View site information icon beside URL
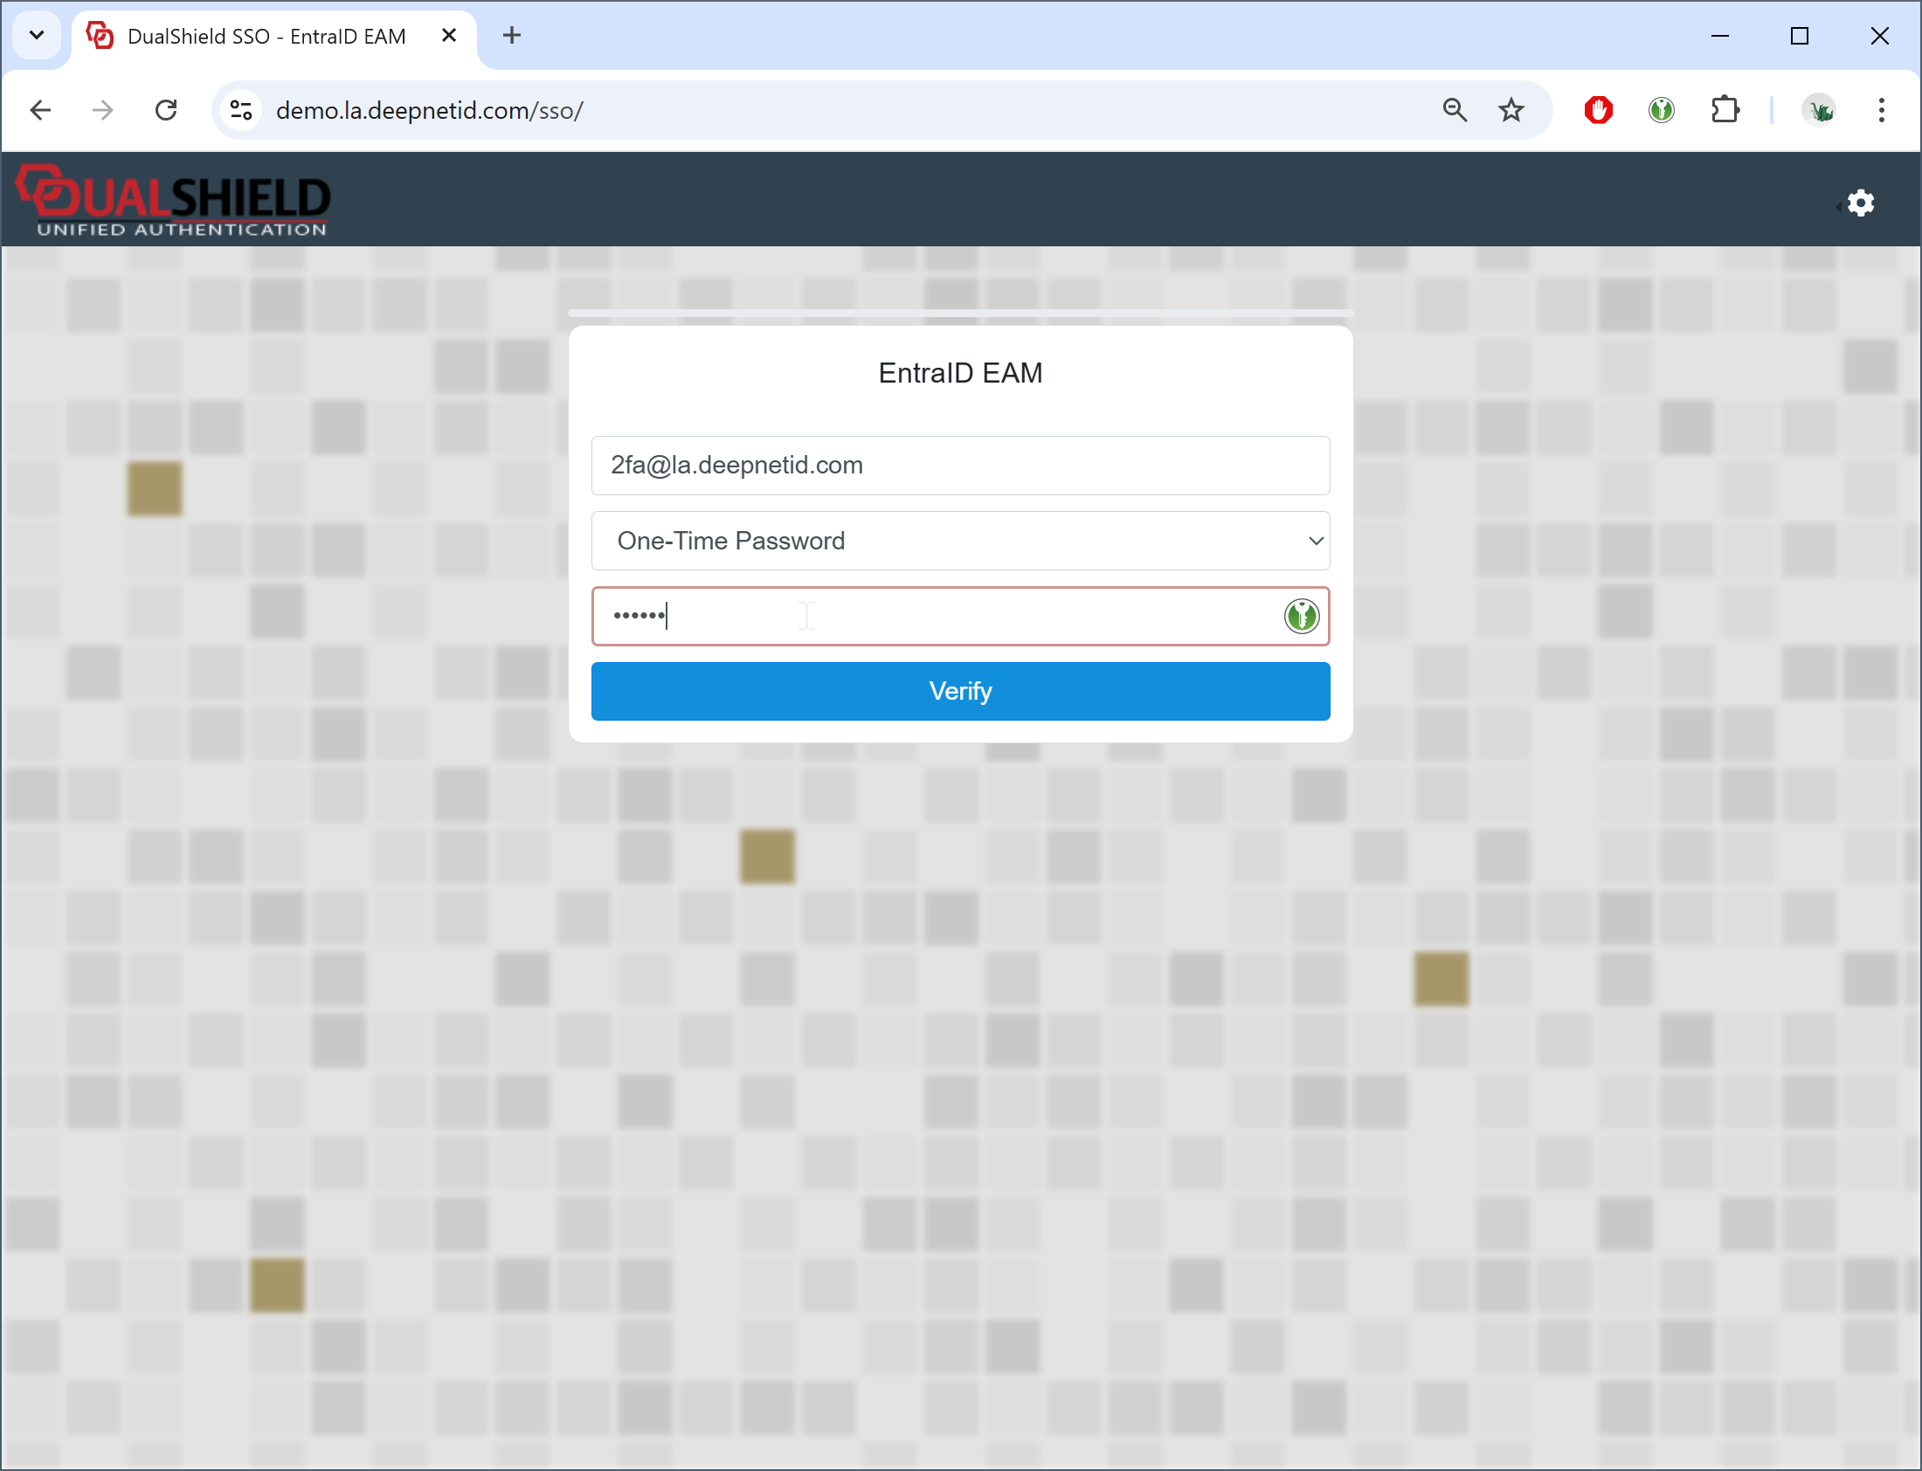1922x1471 pixels. click(x=241, y=110)
